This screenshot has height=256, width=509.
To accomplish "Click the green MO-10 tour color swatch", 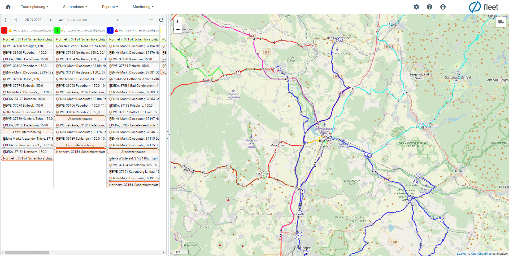I will 57,30.
